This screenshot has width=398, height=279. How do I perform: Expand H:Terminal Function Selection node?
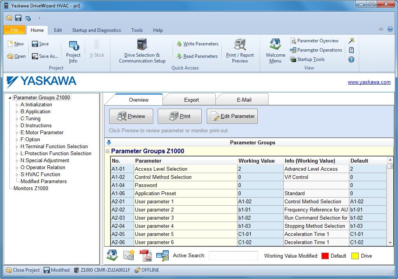pyautogui.click(x=17, y=146)
